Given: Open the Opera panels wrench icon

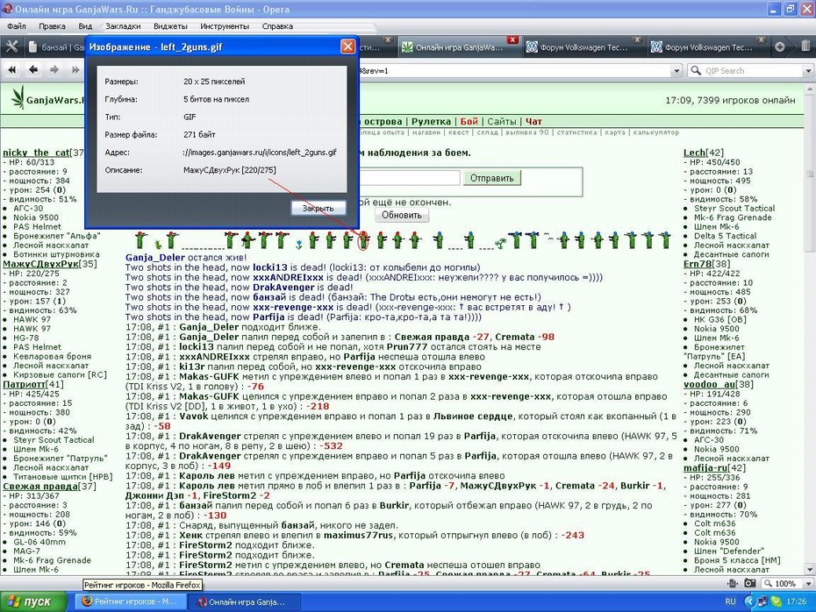Looking at the screenshot, I should tap(11, 46).
